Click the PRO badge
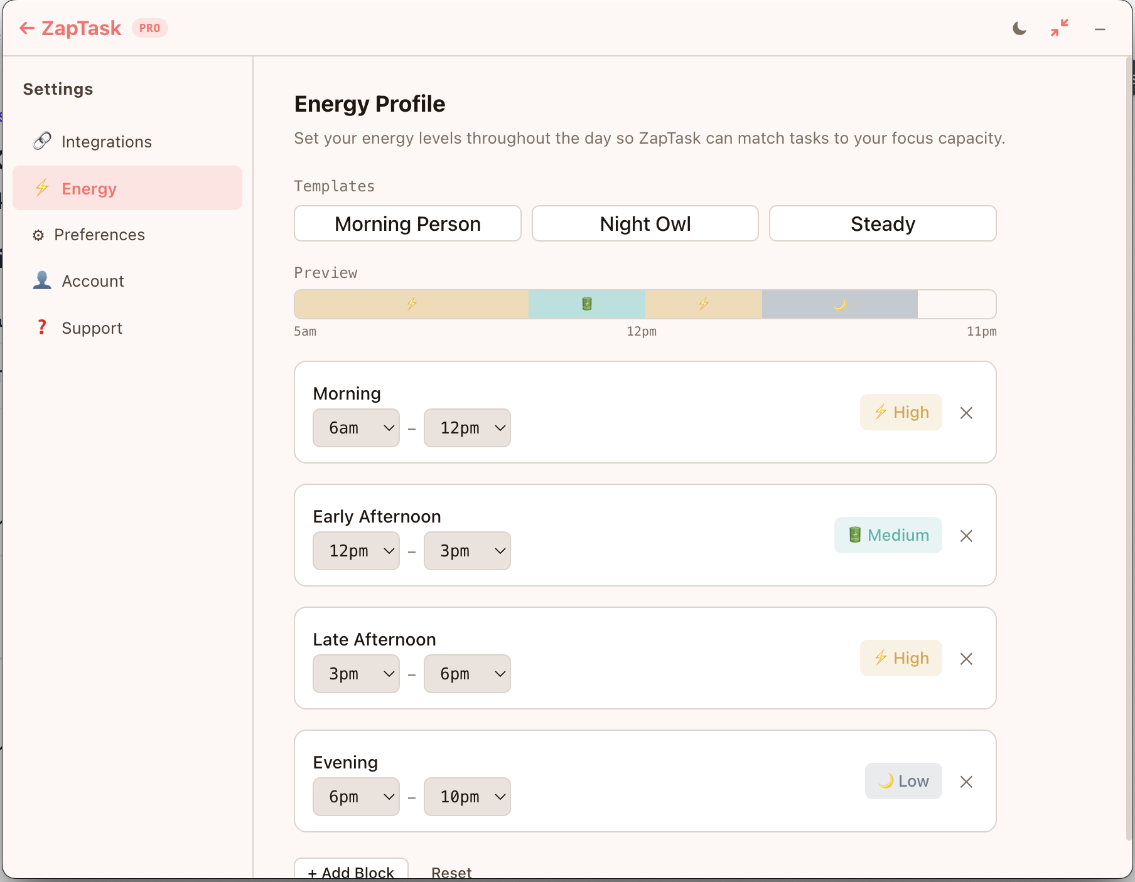Image resolution: width=1135 pixels, height=882 pixels. pyautogui.click(x=149, y=28)
